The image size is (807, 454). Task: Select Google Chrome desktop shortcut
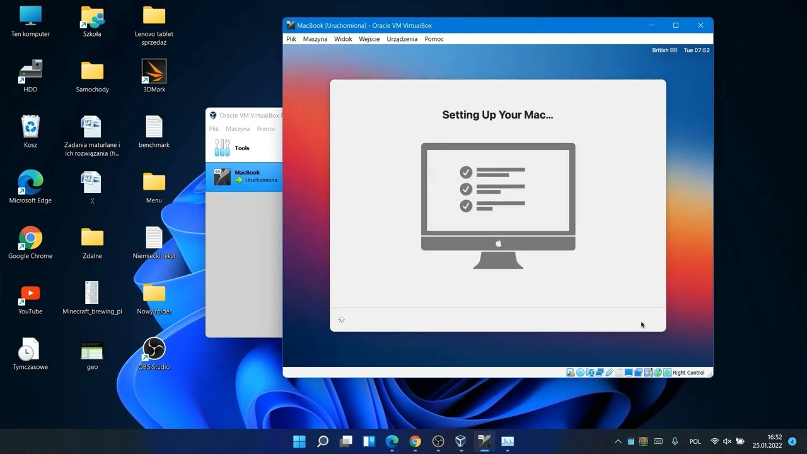point(30,243)
